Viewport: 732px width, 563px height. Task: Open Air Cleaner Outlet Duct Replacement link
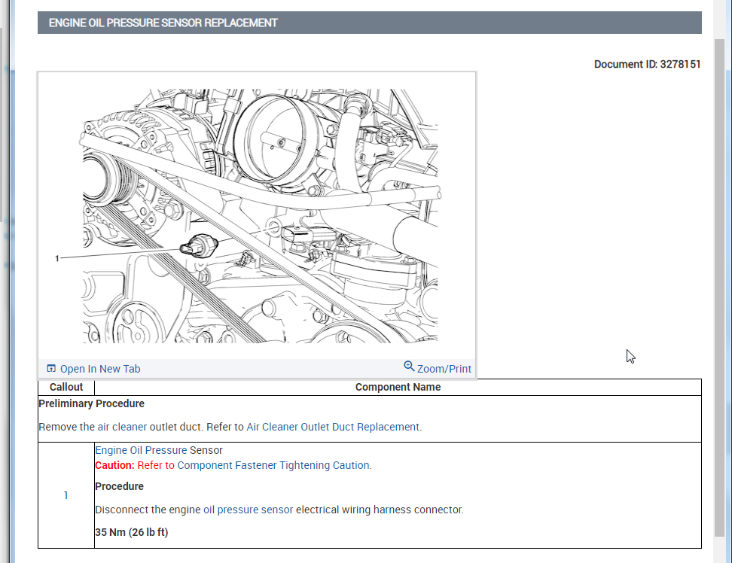(334, 427)
